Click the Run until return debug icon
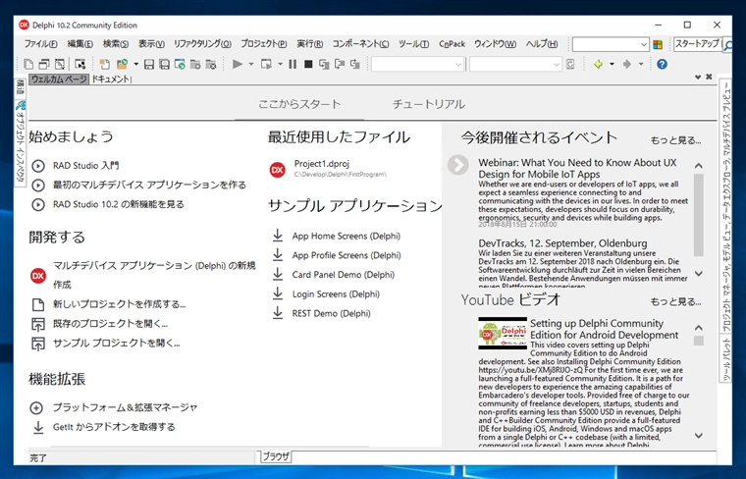The image size is (746, 479). 355,64
